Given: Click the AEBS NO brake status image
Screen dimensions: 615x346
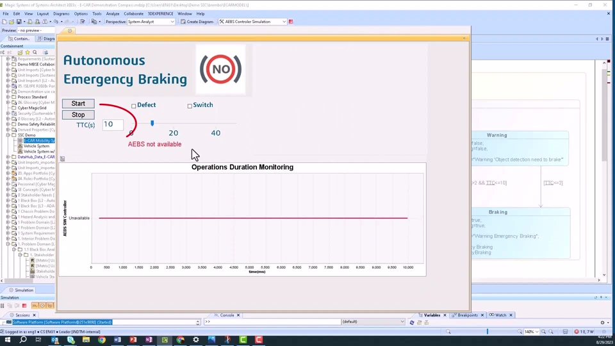Looking at the screenshot, I should click(x=221, y=69).
